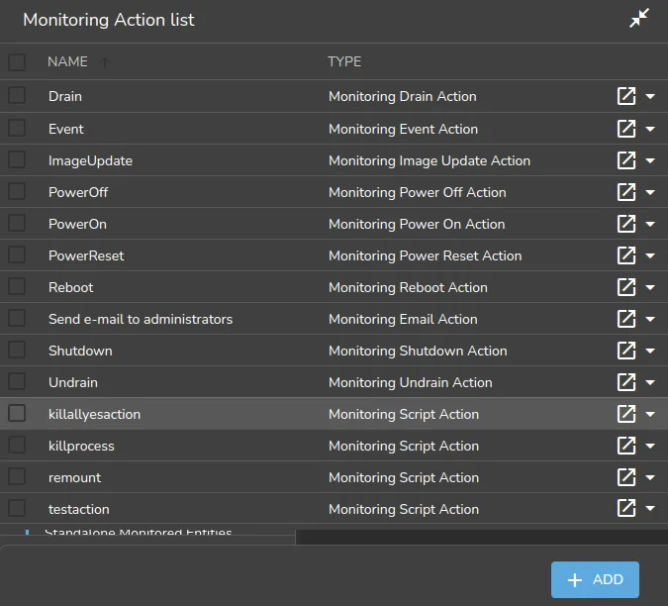Open the PowerOn row's edit icon

(x=626, y=224)
